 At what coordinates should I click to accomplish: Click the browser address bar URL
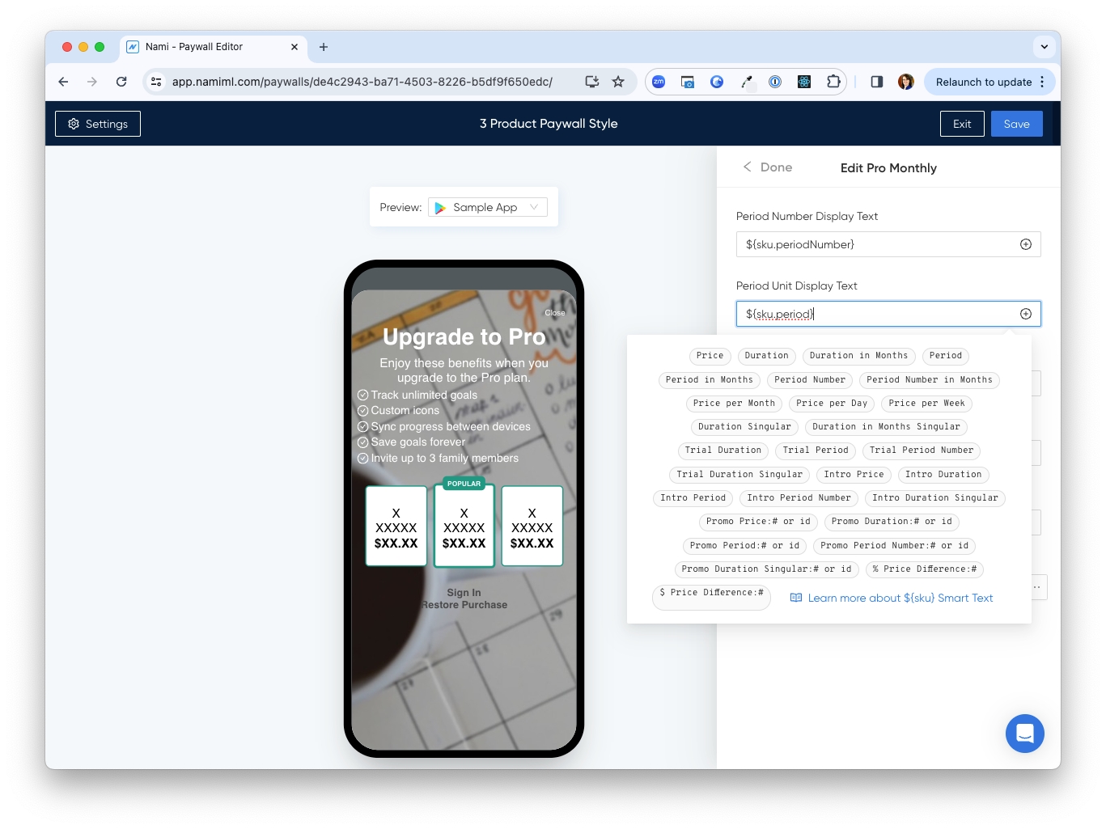point(362,82)
